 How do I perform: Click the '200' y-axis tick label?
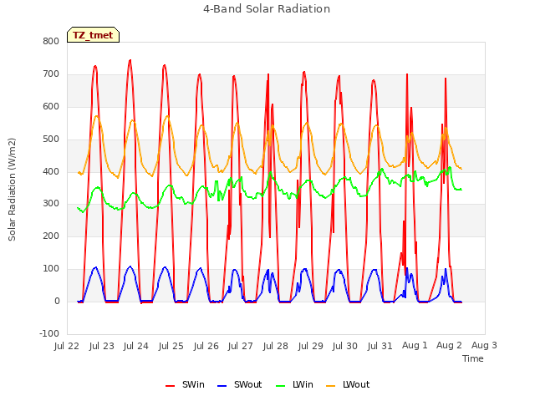pos(51,236)
